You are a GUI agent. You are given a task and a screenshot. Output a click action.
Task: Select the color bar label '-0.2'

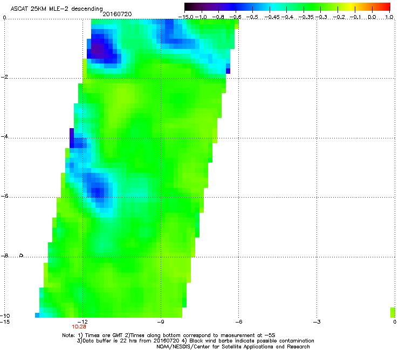[x=339, y=17]
